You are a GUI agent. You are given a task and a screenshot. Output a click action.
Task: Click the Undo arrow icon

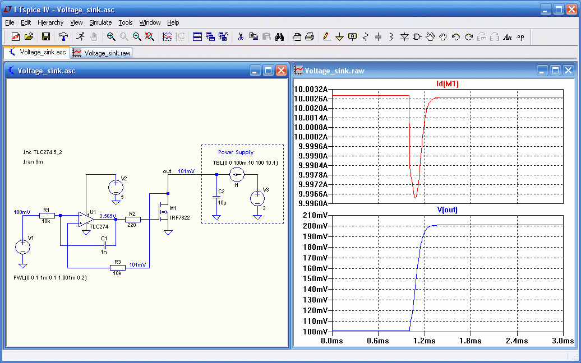click(455, 37)
